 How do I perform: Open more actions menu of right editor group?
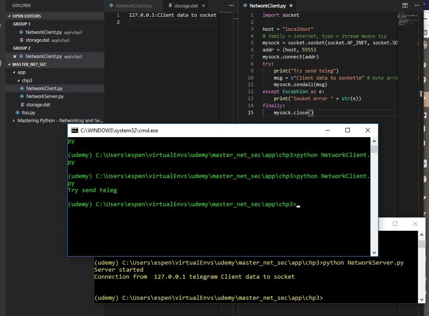(417, 5)
